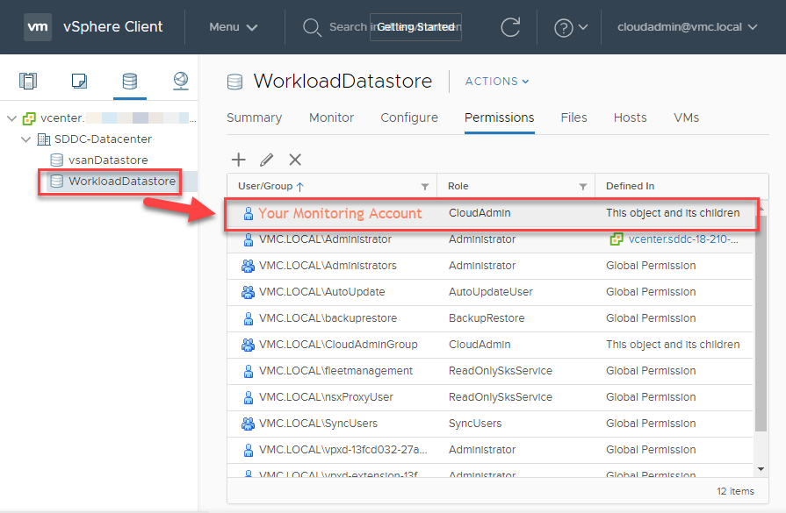Select the VMC.LOCAL\CloudAdminGroup row
The width and height of the screenshot is (786, 513).
pyautogui.click(x=490, y=345)
